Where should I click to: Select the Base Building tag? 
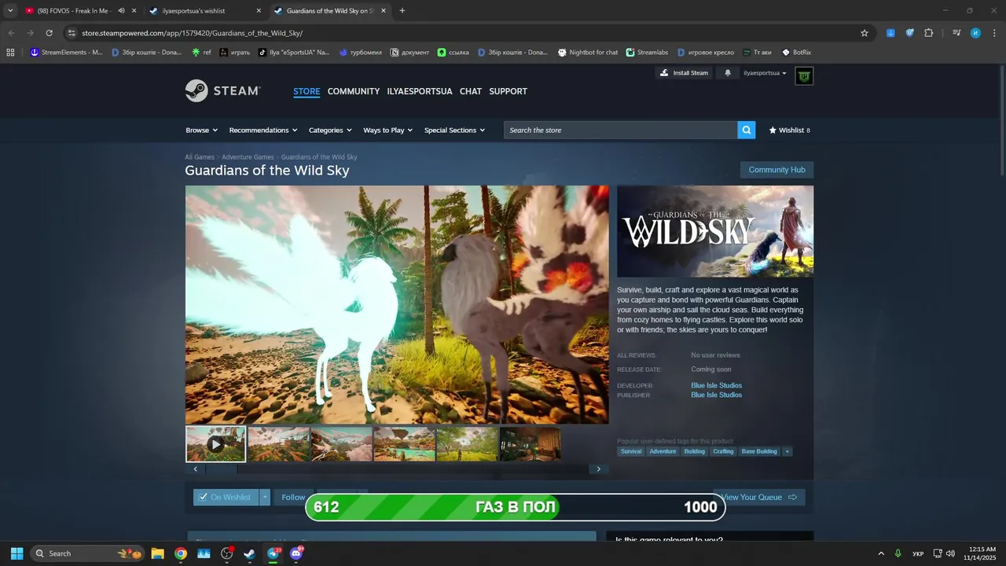click(759, 451)
